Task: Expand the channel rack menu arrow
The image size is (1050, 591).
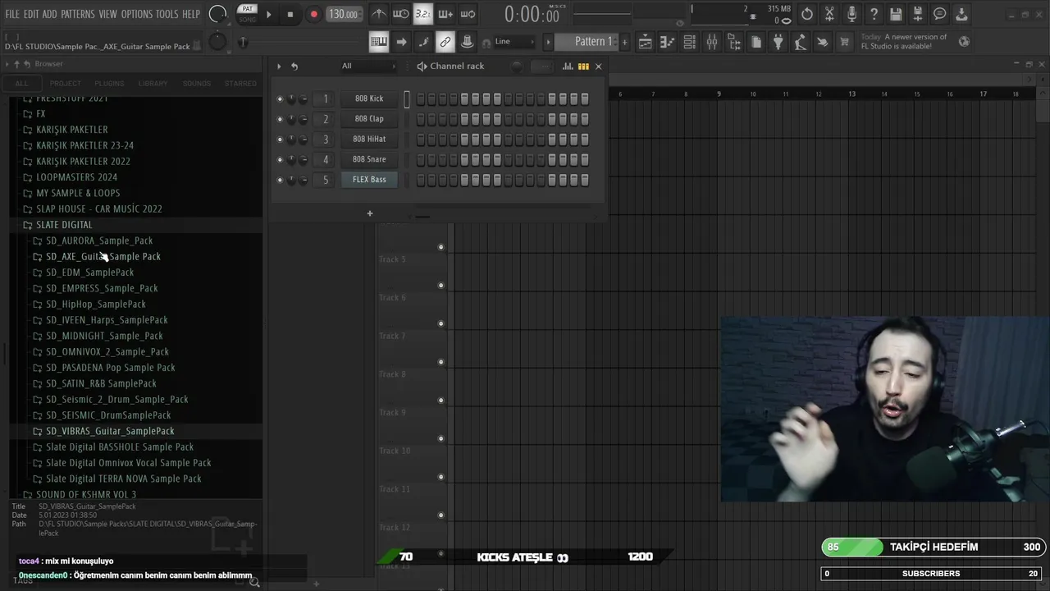Action: pyautogui.click(x=279, y=66)
